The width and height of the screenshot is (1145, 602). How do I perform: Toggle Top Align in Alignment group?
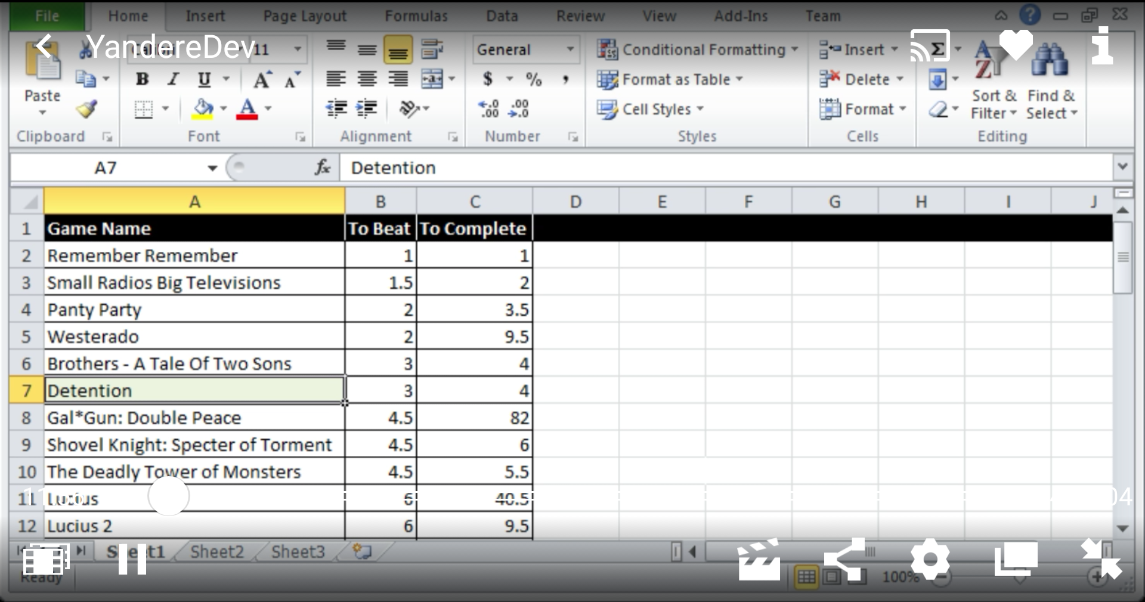point(336,49)
